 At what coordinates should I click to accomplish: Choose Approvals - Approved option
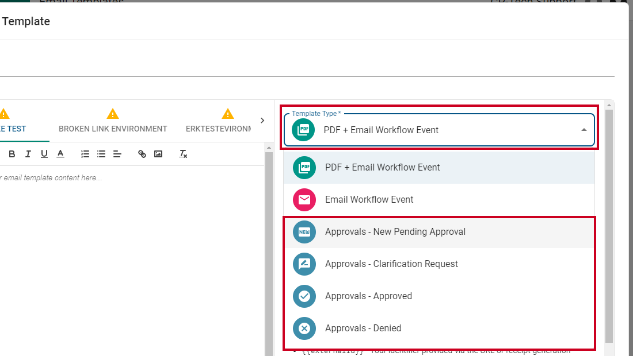[439, 296]
